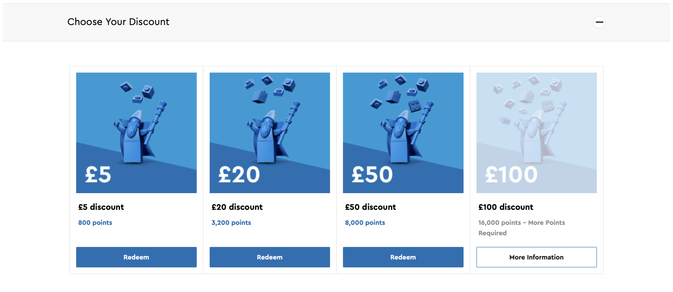
Task: Redeem the £50 discount
Action: 403,257
